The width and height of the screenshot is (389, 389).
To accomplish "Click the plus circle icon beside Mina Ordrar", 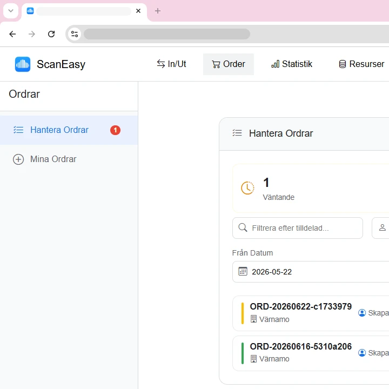I will 18,159.
